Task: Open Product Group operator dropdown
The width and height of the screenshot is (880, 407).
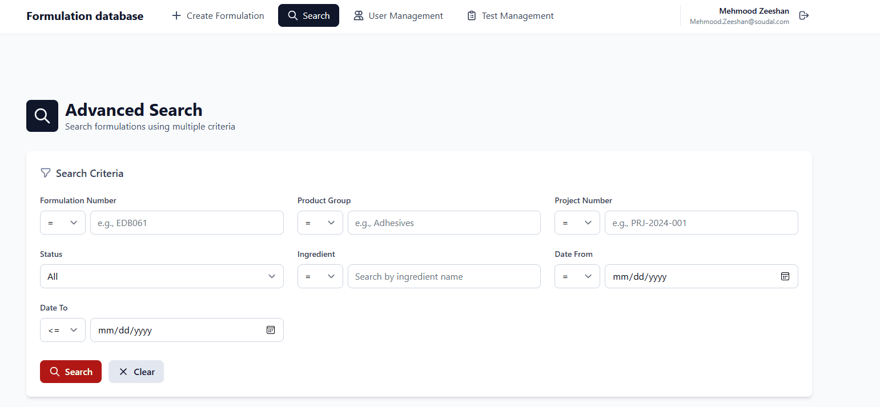Action: tap(320, 223)
